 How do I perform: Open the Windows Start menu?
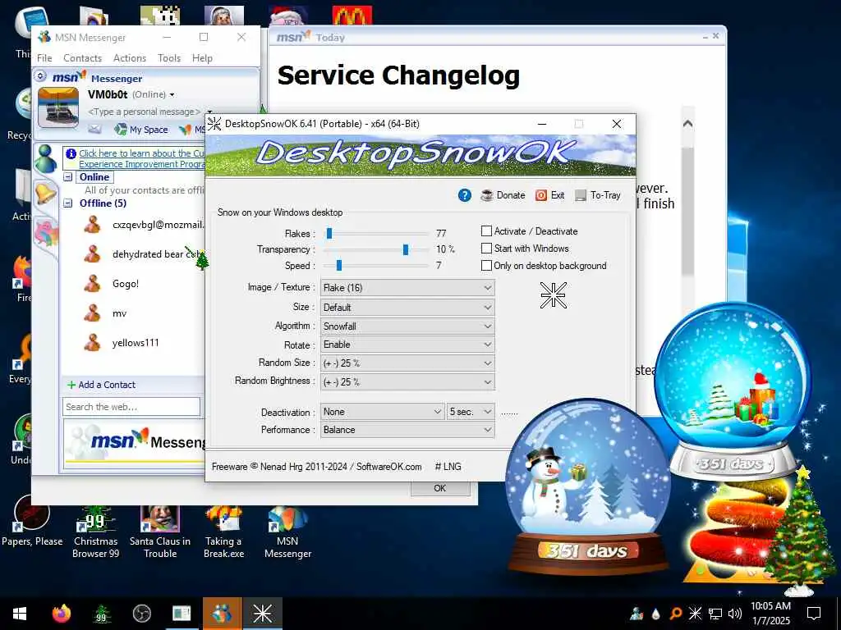(x=20, y=614)
